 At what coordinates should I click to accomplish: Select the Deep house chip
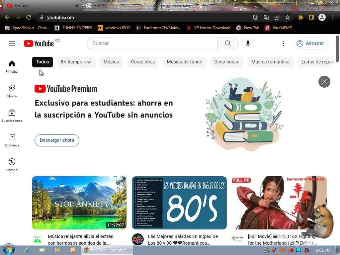(227, 62)
